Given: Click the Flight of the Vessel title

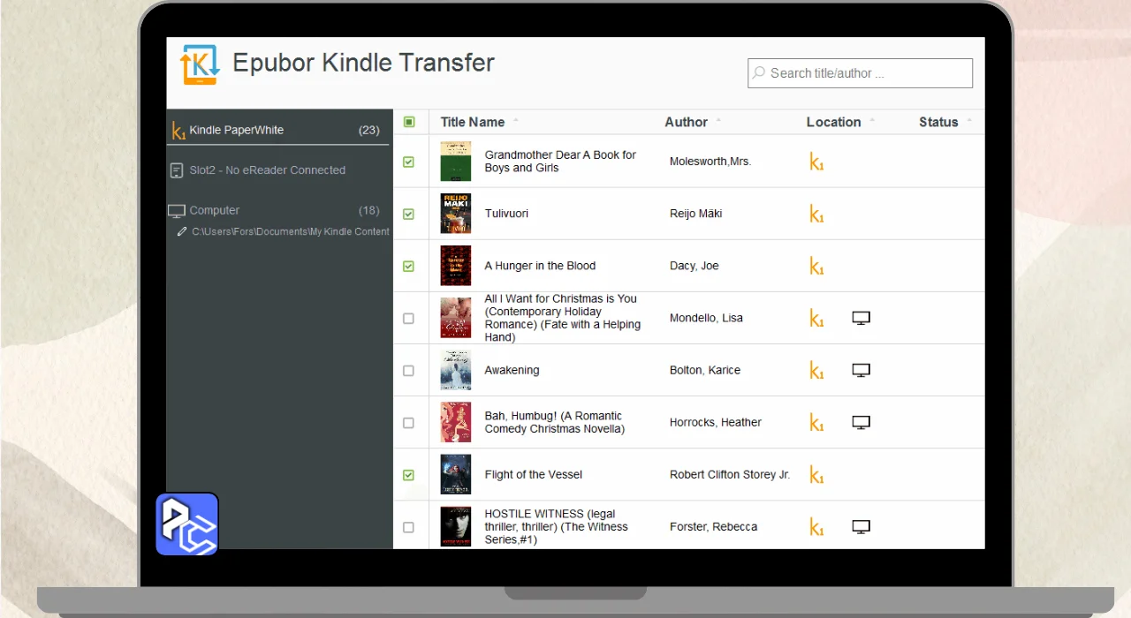Looking at the screenshot, I should point(534,475).
